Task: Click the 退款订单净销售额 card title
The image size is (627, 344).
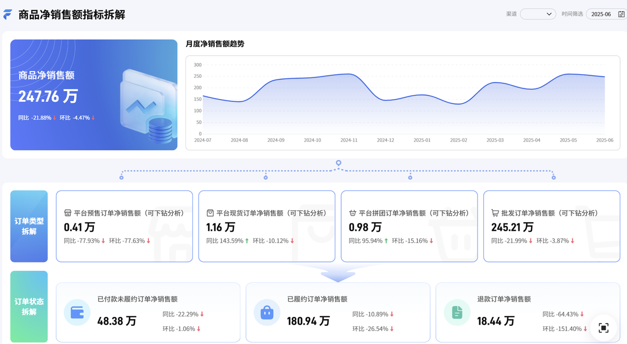Action: click(504, 299)
